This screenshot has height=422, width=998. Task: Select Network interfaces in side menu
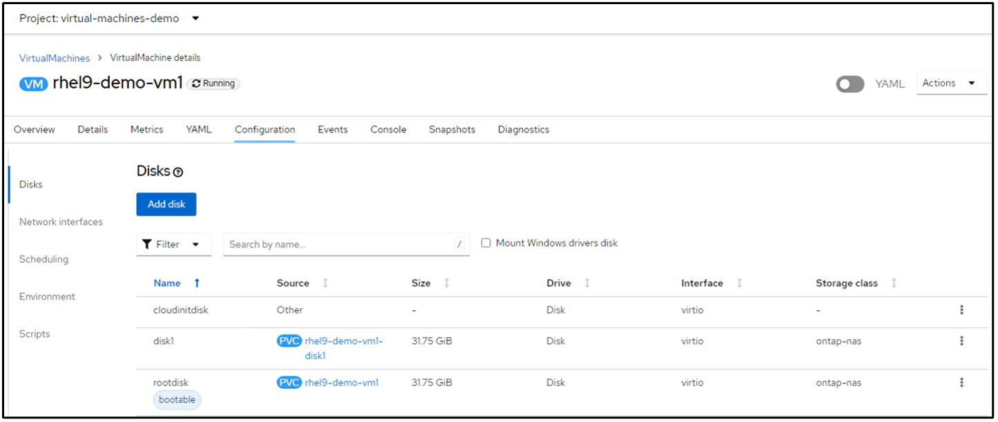tap(61, 222)
